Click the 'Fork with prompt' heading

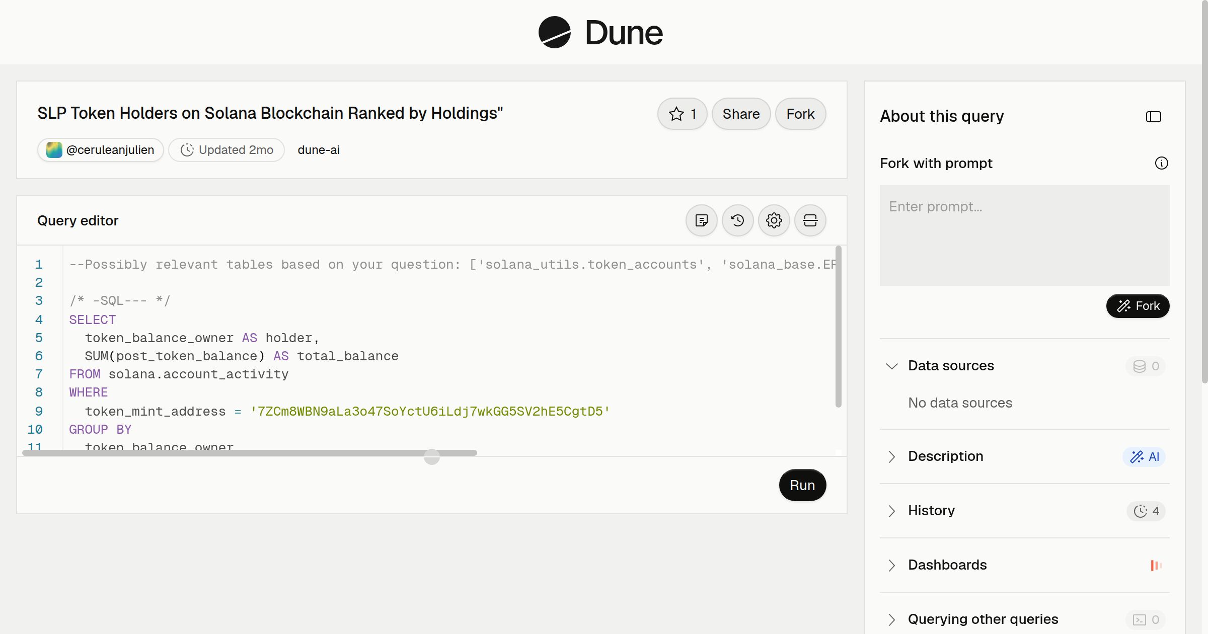coord(936,164)
